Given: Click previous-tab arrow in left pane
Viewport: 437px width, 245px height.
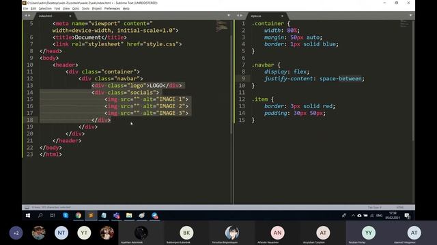Looking at the screenshot, I should pyautogui.click(x=26, y=16).
